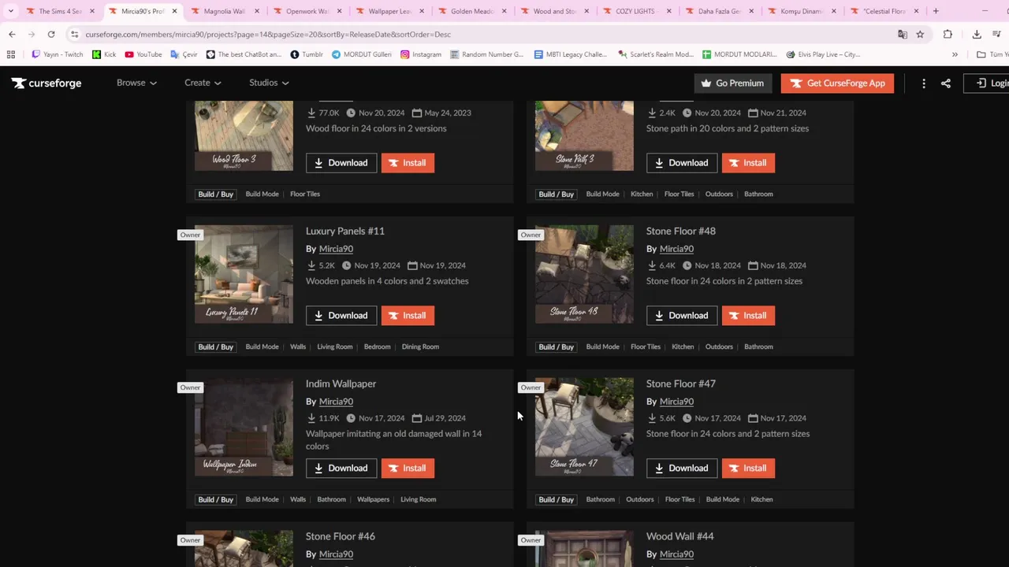Click Go Premium button
1009x567 pixels.
point(732,83)
